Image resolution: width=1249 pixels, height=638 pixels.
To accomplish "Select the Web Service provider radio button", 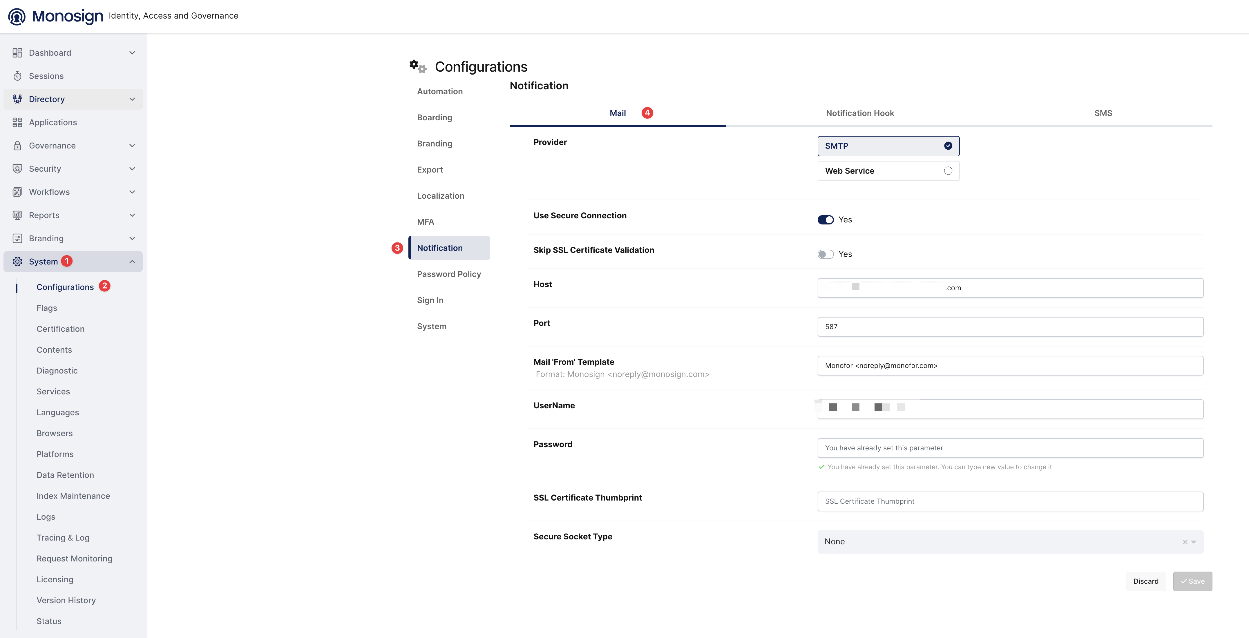I will click(948, 171).
